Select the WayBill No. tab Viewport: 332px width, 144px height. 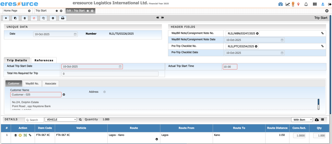point(32,84)
